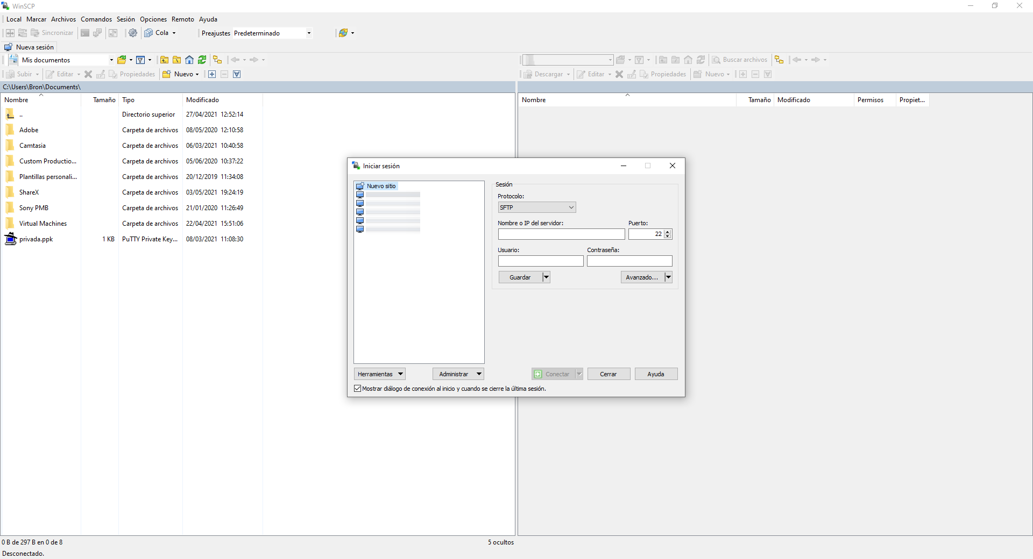Viewport: 1033px width, 559px height.
Task: Increase the Puerto value with up arrow
Action: pyautogui.click(x=668, y=232)
